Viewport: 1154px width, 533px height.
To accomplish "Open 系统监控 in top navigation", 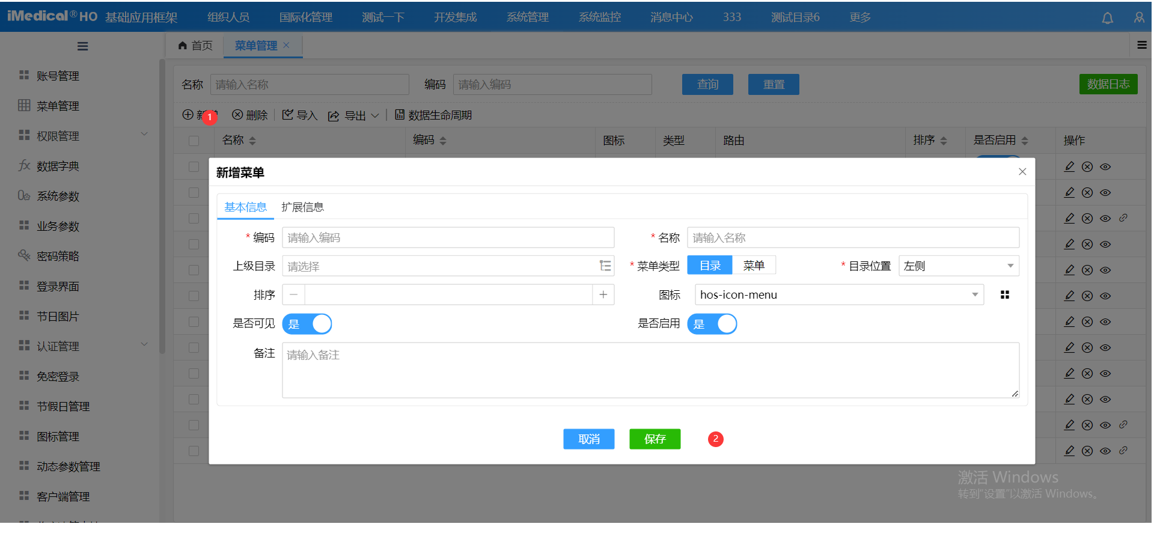I will pyautogui.click(x=599, y=17).
